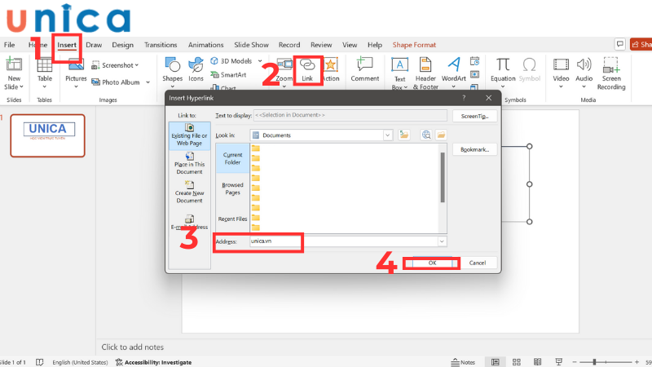The image size is (652, 367).
Task: Open Accessibility: Investigate checker
Action: point(153,362)
